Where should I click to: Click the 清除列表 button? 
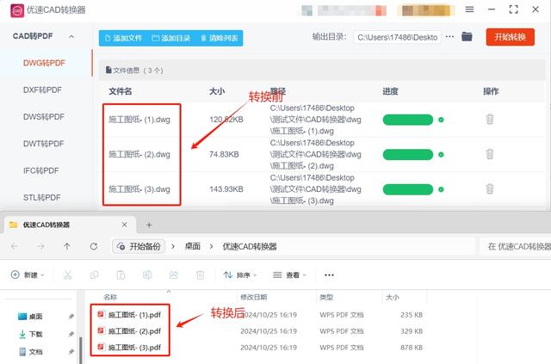pyautogui.click(x=220, y=38)
